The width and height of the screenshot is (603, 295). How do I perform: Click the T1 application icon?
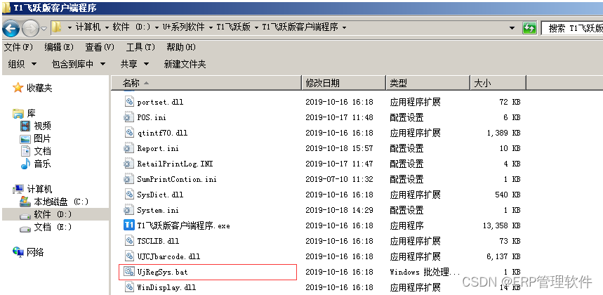[129, 225]
